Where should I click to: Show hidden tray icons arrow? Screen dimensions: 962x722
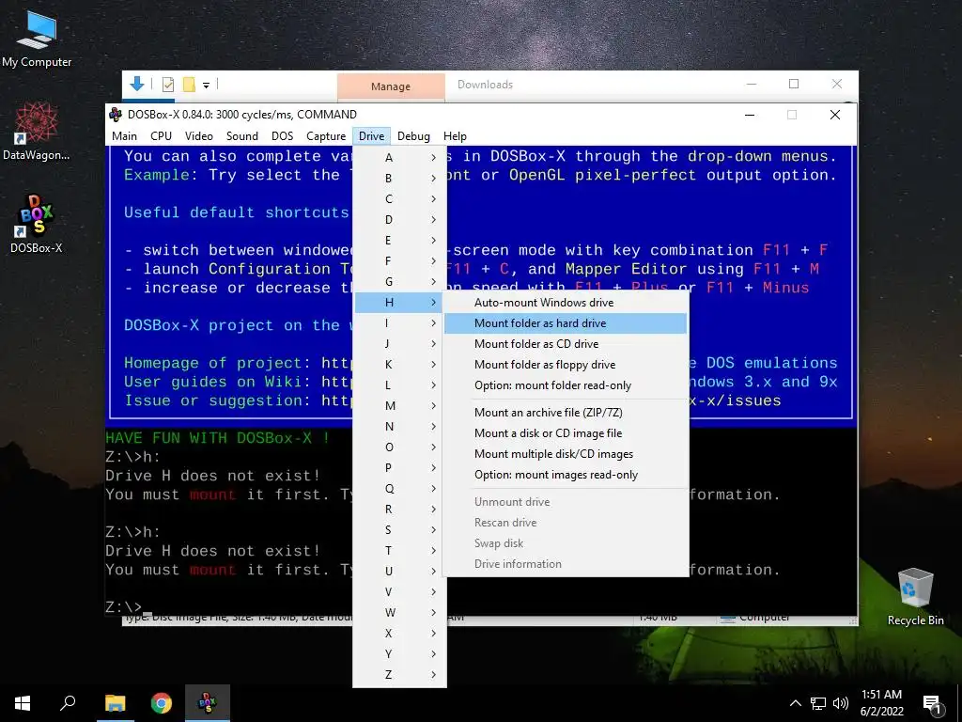795,703
